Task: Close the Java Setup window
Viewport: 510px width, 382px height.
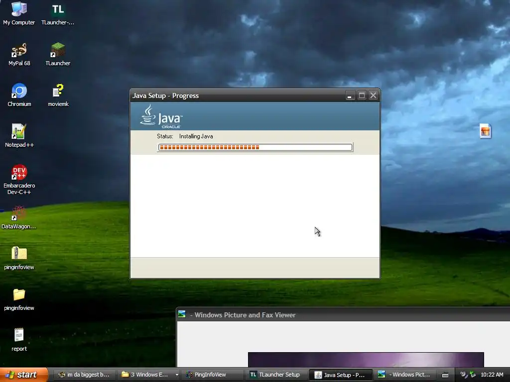Action: pyautogui.click(x=373, y=95)
